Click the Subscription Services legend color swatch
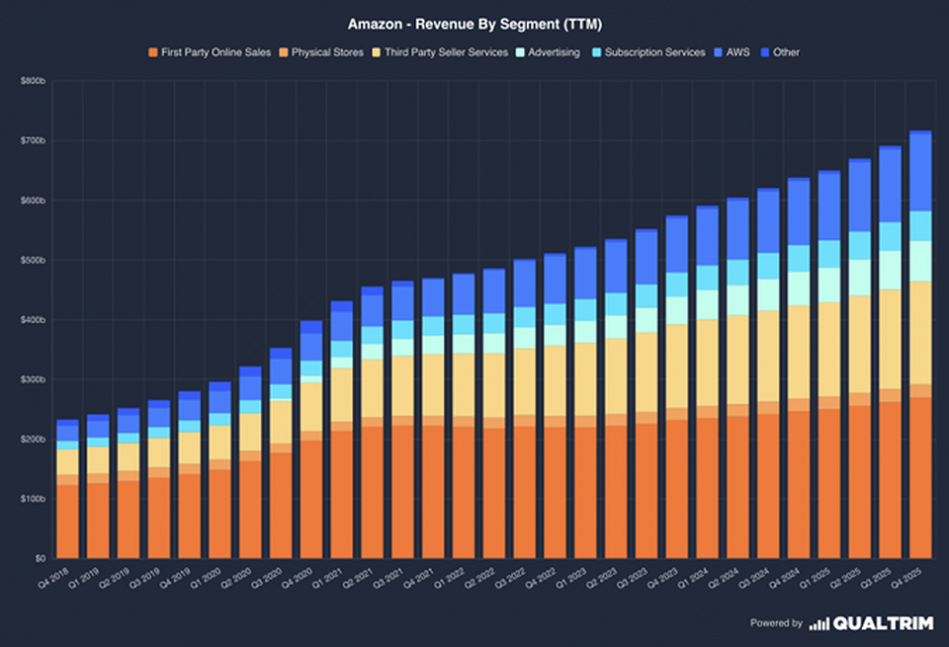Image resolution: width=949 pixels, height=647 pixels. (x=596, y=52)
